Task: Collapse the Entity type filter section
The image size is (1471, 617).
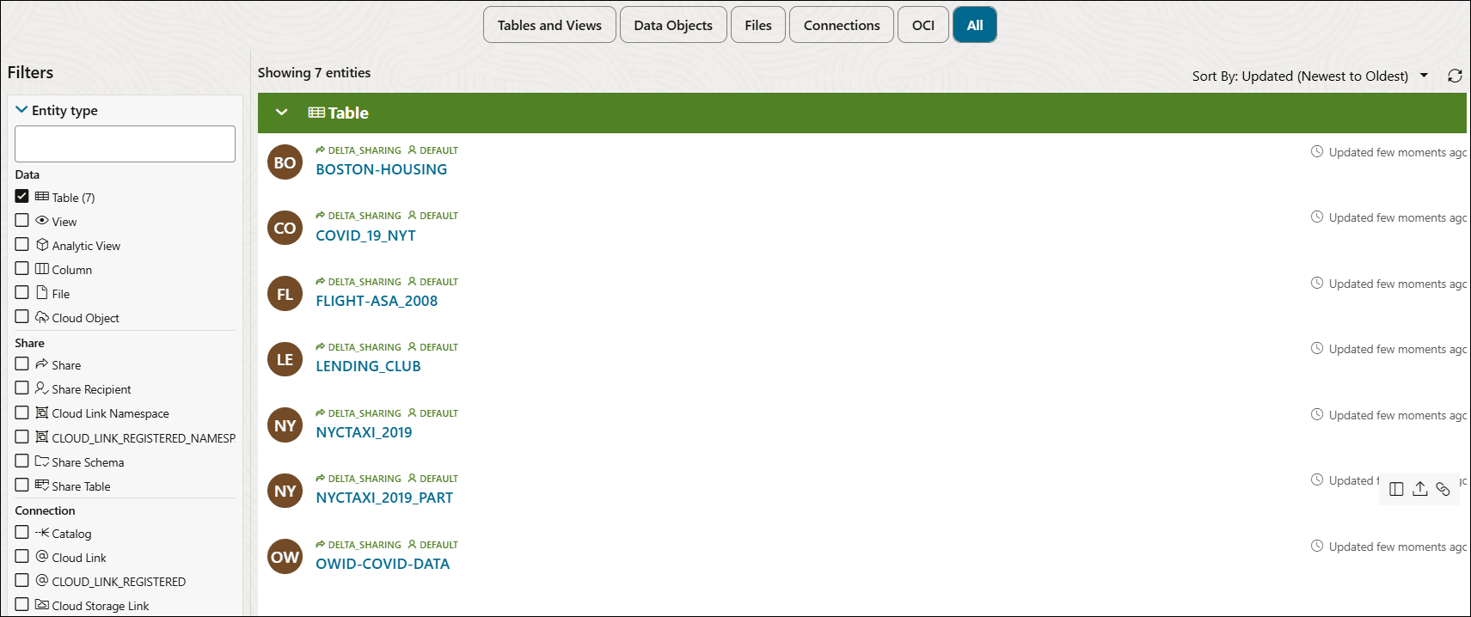Action: (x=21, y=110)
